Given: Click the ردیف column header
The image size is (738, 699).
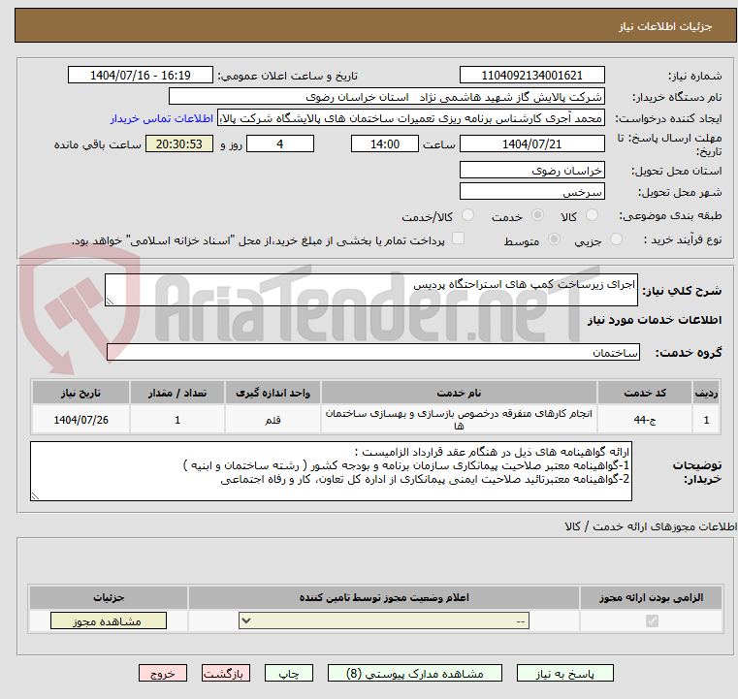Looking at the screenshot, I should click(706, 393).
